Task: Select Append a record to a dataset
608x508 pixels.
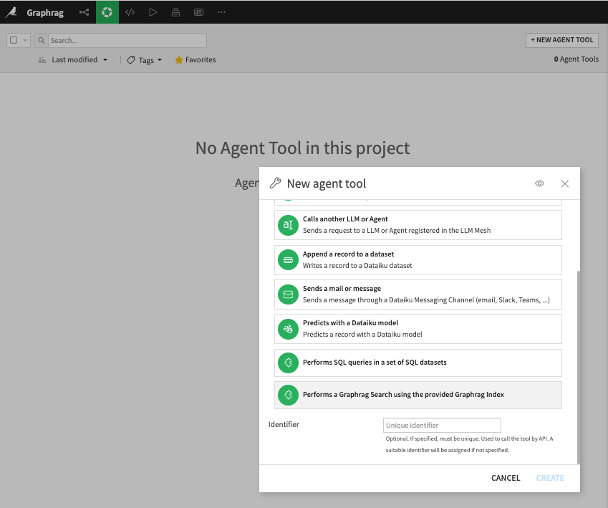Action: point(418,259)
